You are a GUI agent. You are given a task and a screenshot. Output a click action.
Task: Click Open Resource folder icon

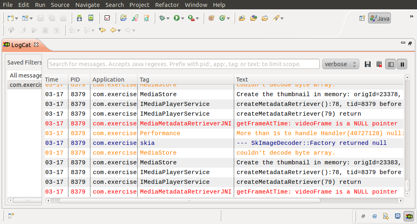[x=265, y=18]
